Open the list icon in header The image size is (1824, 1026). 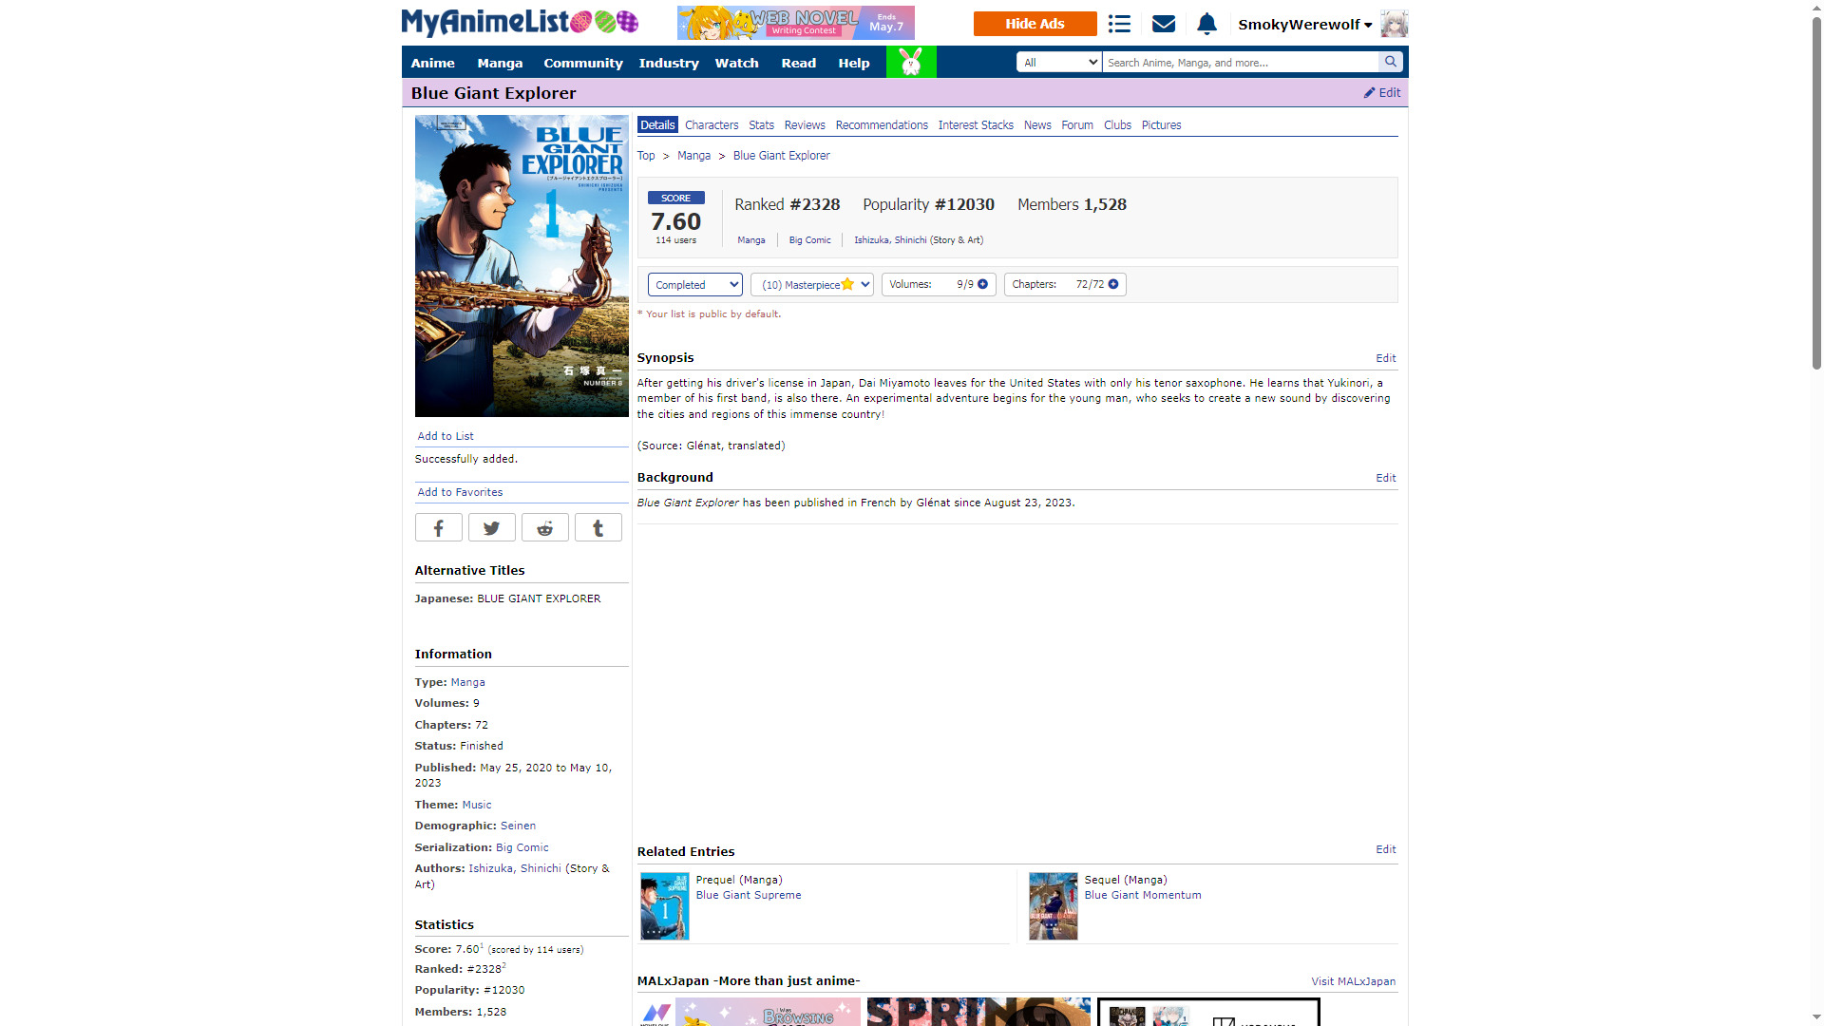(1119, 24)
